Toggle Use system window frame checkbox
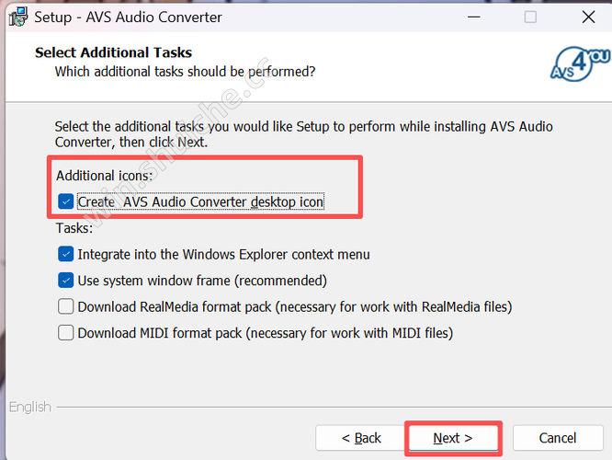This screenshot has width=612, height=460. pyautogui.click(x=66, y=280)
